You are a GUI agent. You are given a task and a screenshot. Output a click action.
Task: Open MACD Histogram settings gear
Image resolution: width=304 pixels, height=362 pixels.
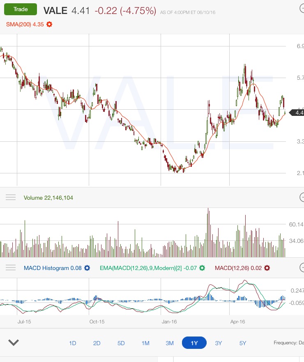pos(87,268)
